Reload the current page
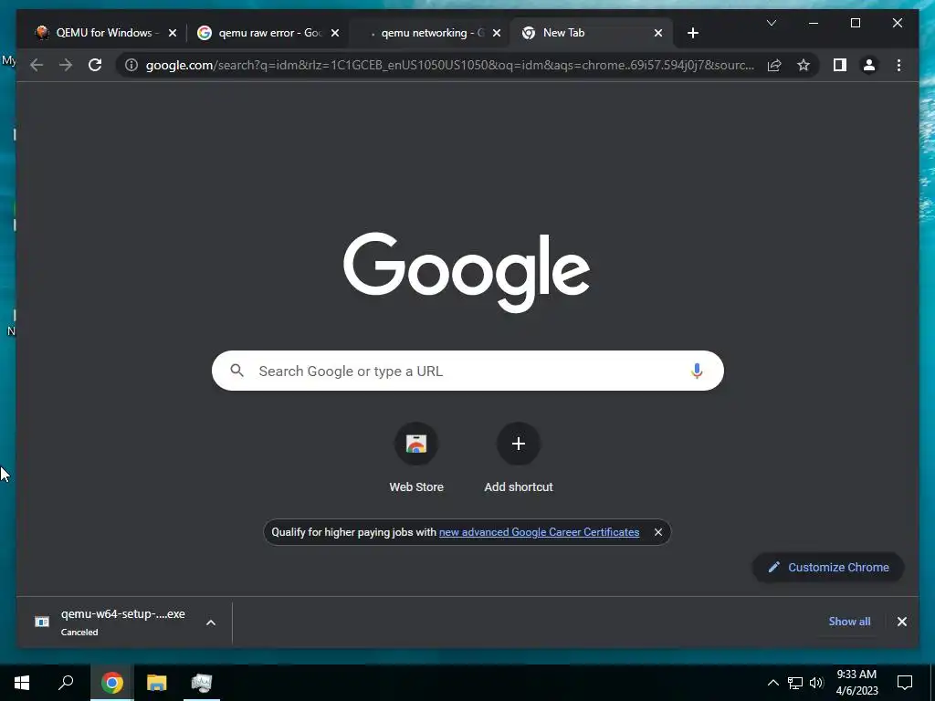 click(95, 65)
